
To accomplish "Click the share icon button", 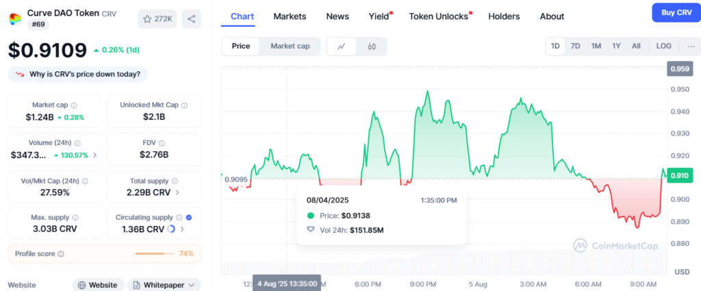I will coord(192,18).
